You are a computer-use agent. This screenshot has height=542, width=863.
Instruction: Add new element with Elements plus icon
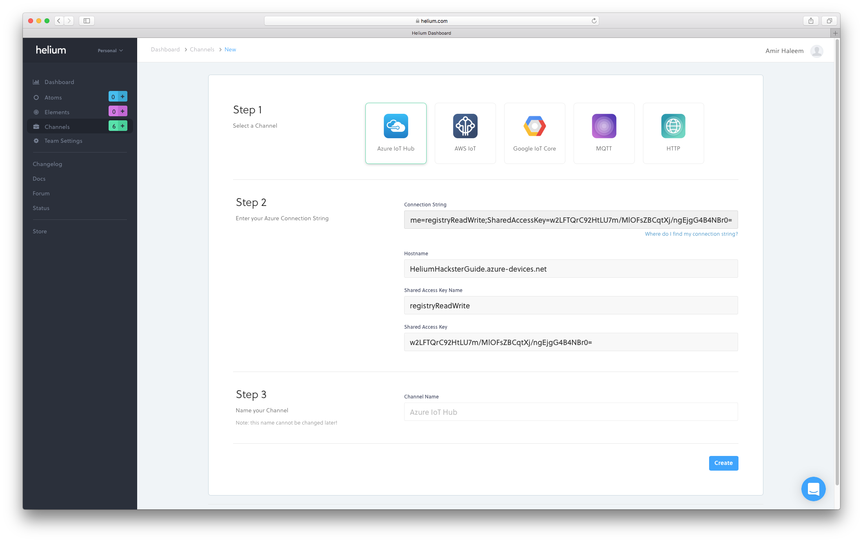122,111
